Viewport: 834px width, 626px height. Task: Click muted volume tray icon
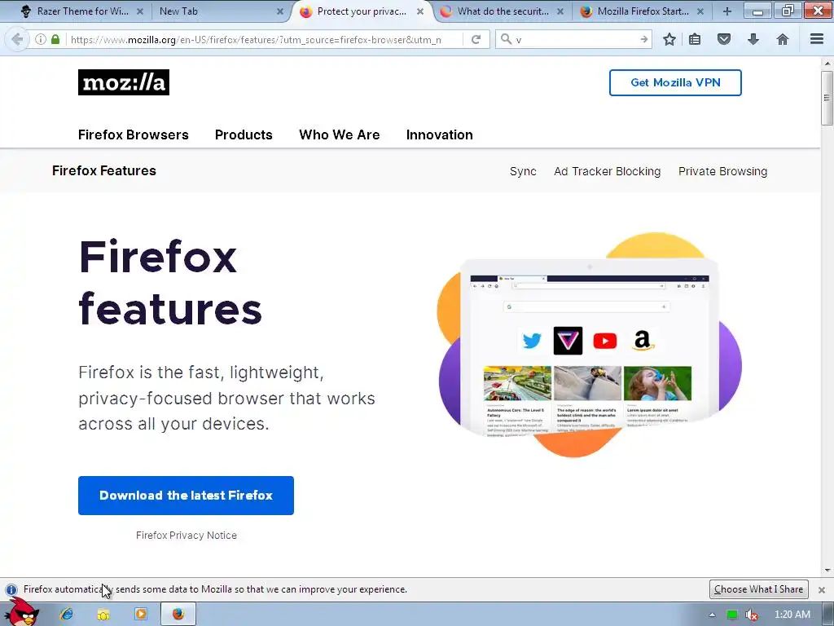click(x=751, y=615)
